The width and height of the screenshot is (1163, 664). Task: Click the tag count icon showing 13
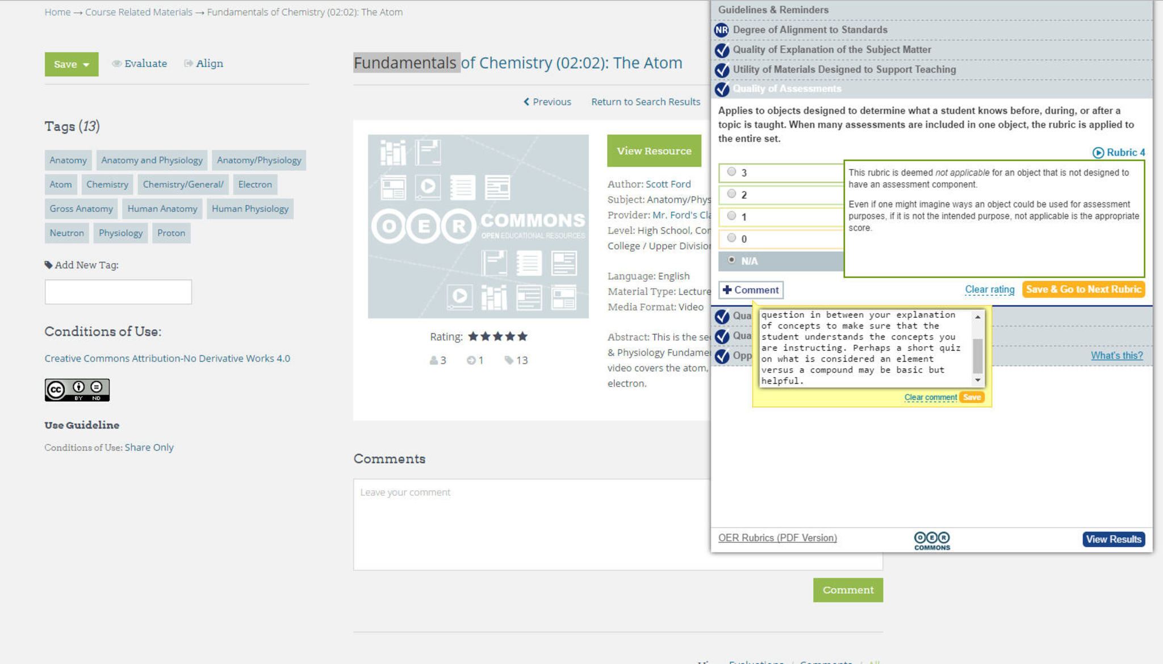coord(509,360)
